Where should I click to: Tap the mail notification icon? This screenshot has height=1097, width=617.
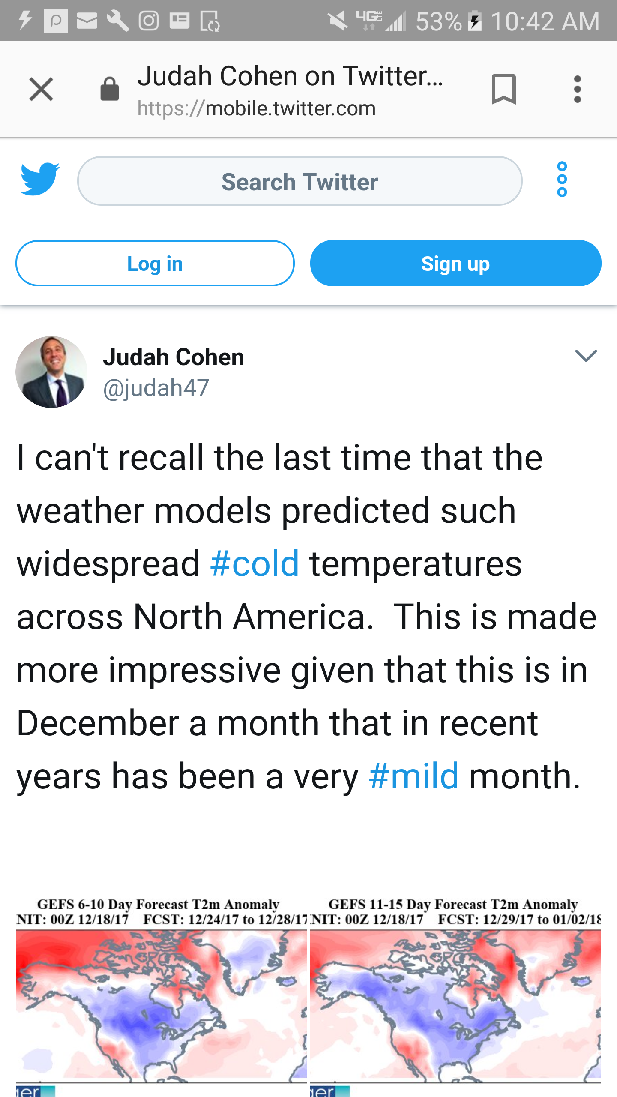(87, 21)
